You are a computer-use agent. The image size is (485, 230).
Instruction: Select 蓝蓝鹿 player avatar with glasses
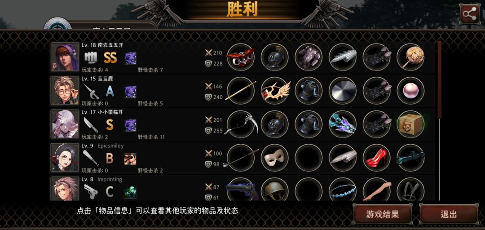65,90
